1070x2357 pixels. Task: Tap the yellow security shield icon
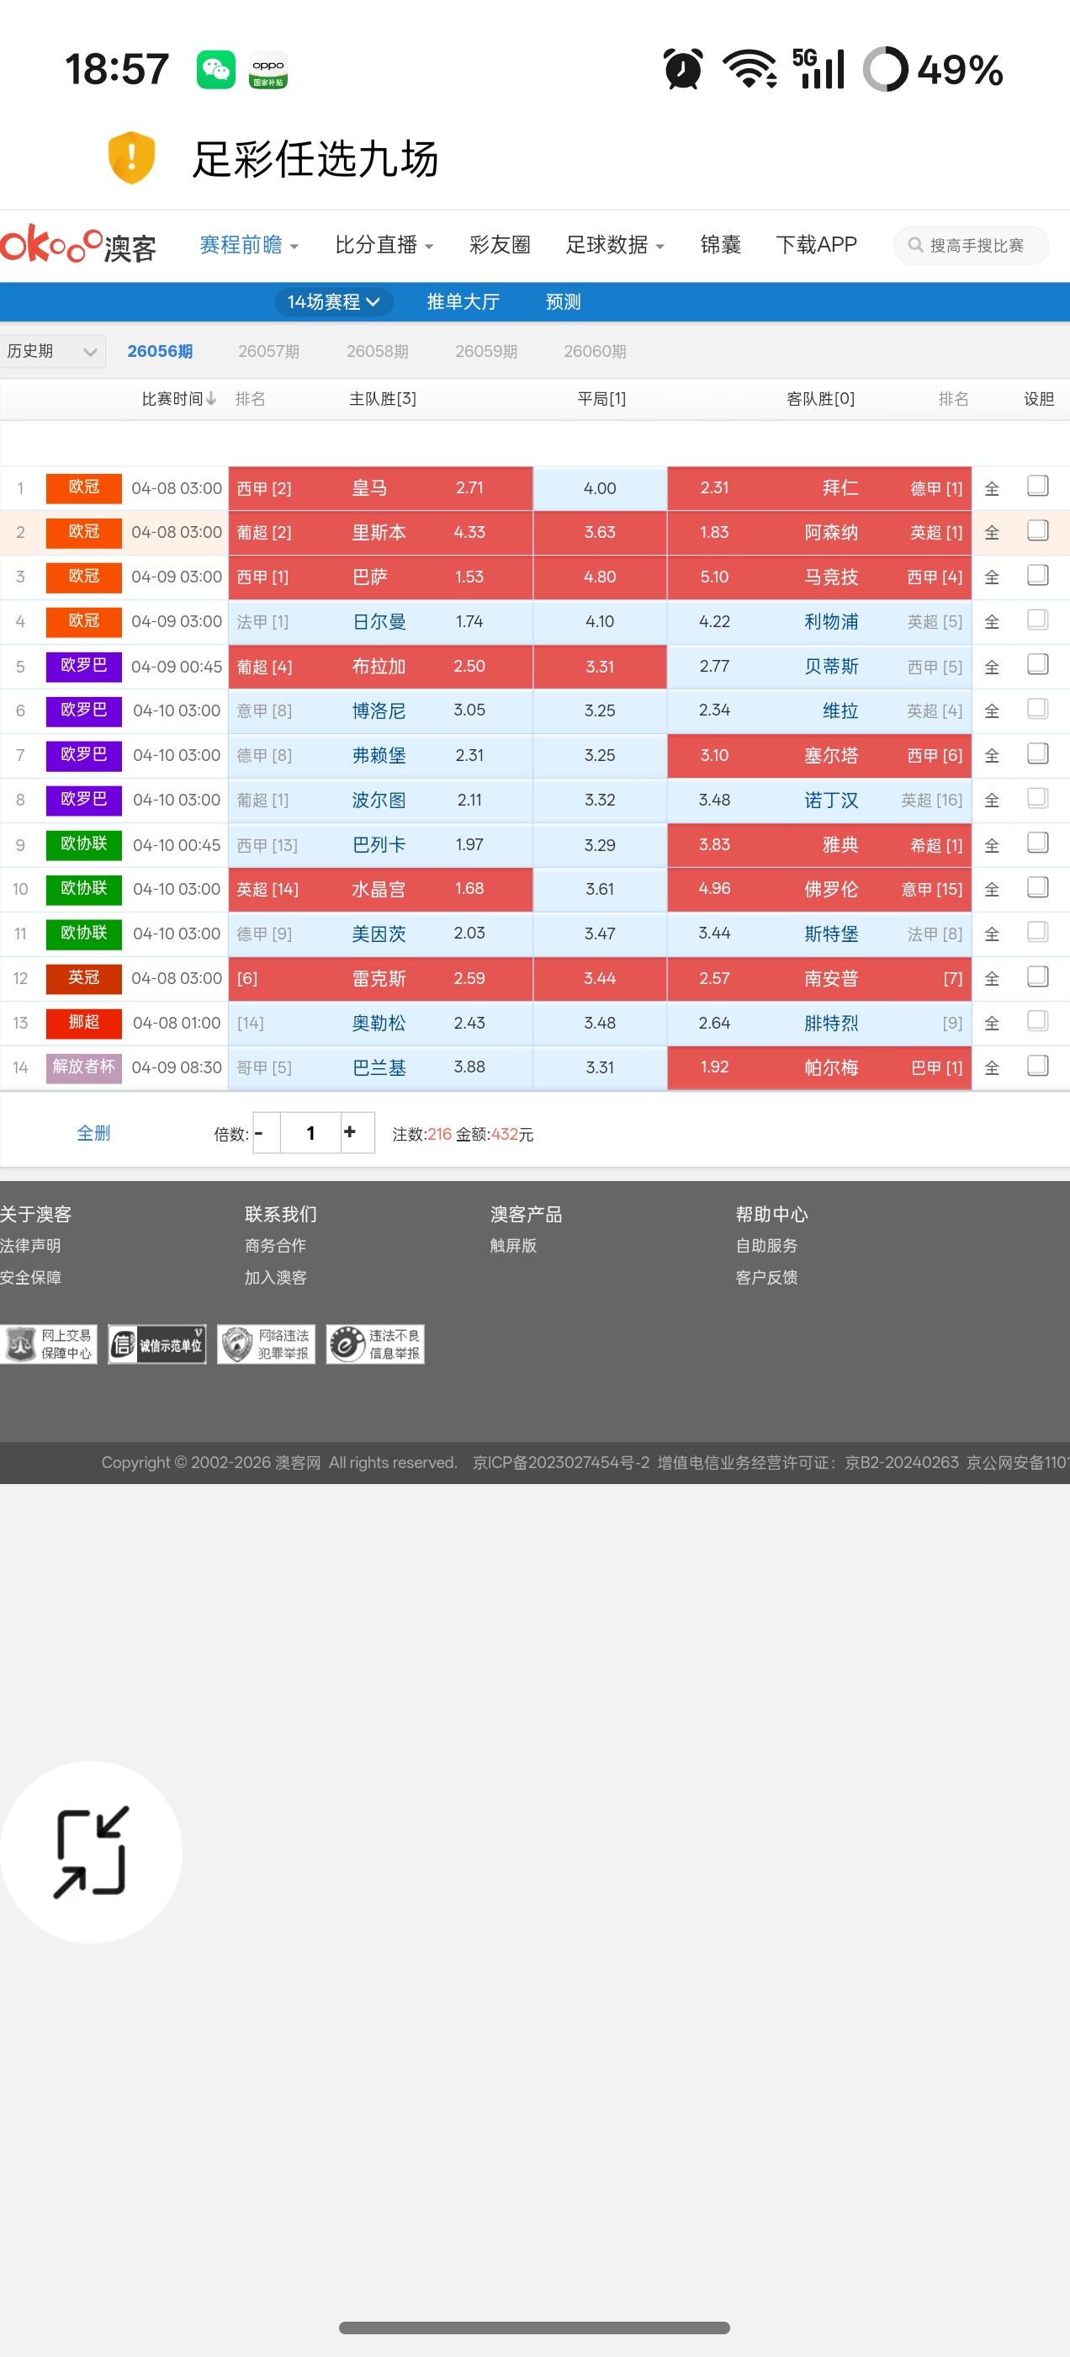point(132,157)
